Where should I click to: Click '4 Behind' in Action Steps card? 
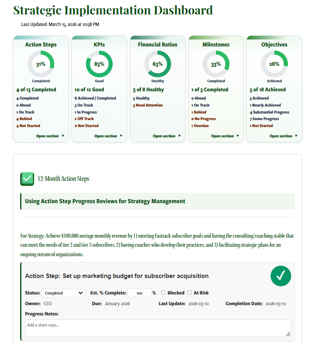[24, 119]
